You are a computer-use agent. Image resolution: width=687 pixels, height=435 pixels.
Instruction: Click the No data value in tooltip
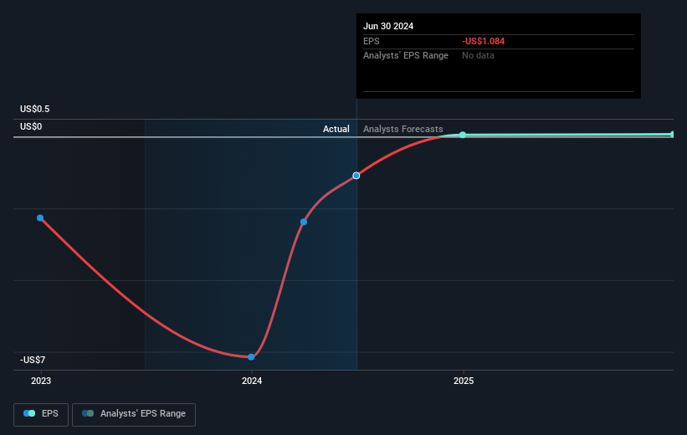478,56
